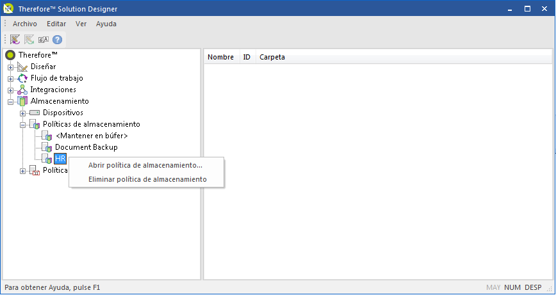Minimize the Solution Designer window

pyautogui.click(x=511, y=9)
